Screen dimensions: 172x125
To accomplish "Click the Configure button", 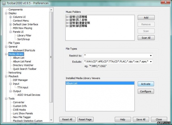I will [146, 91].
